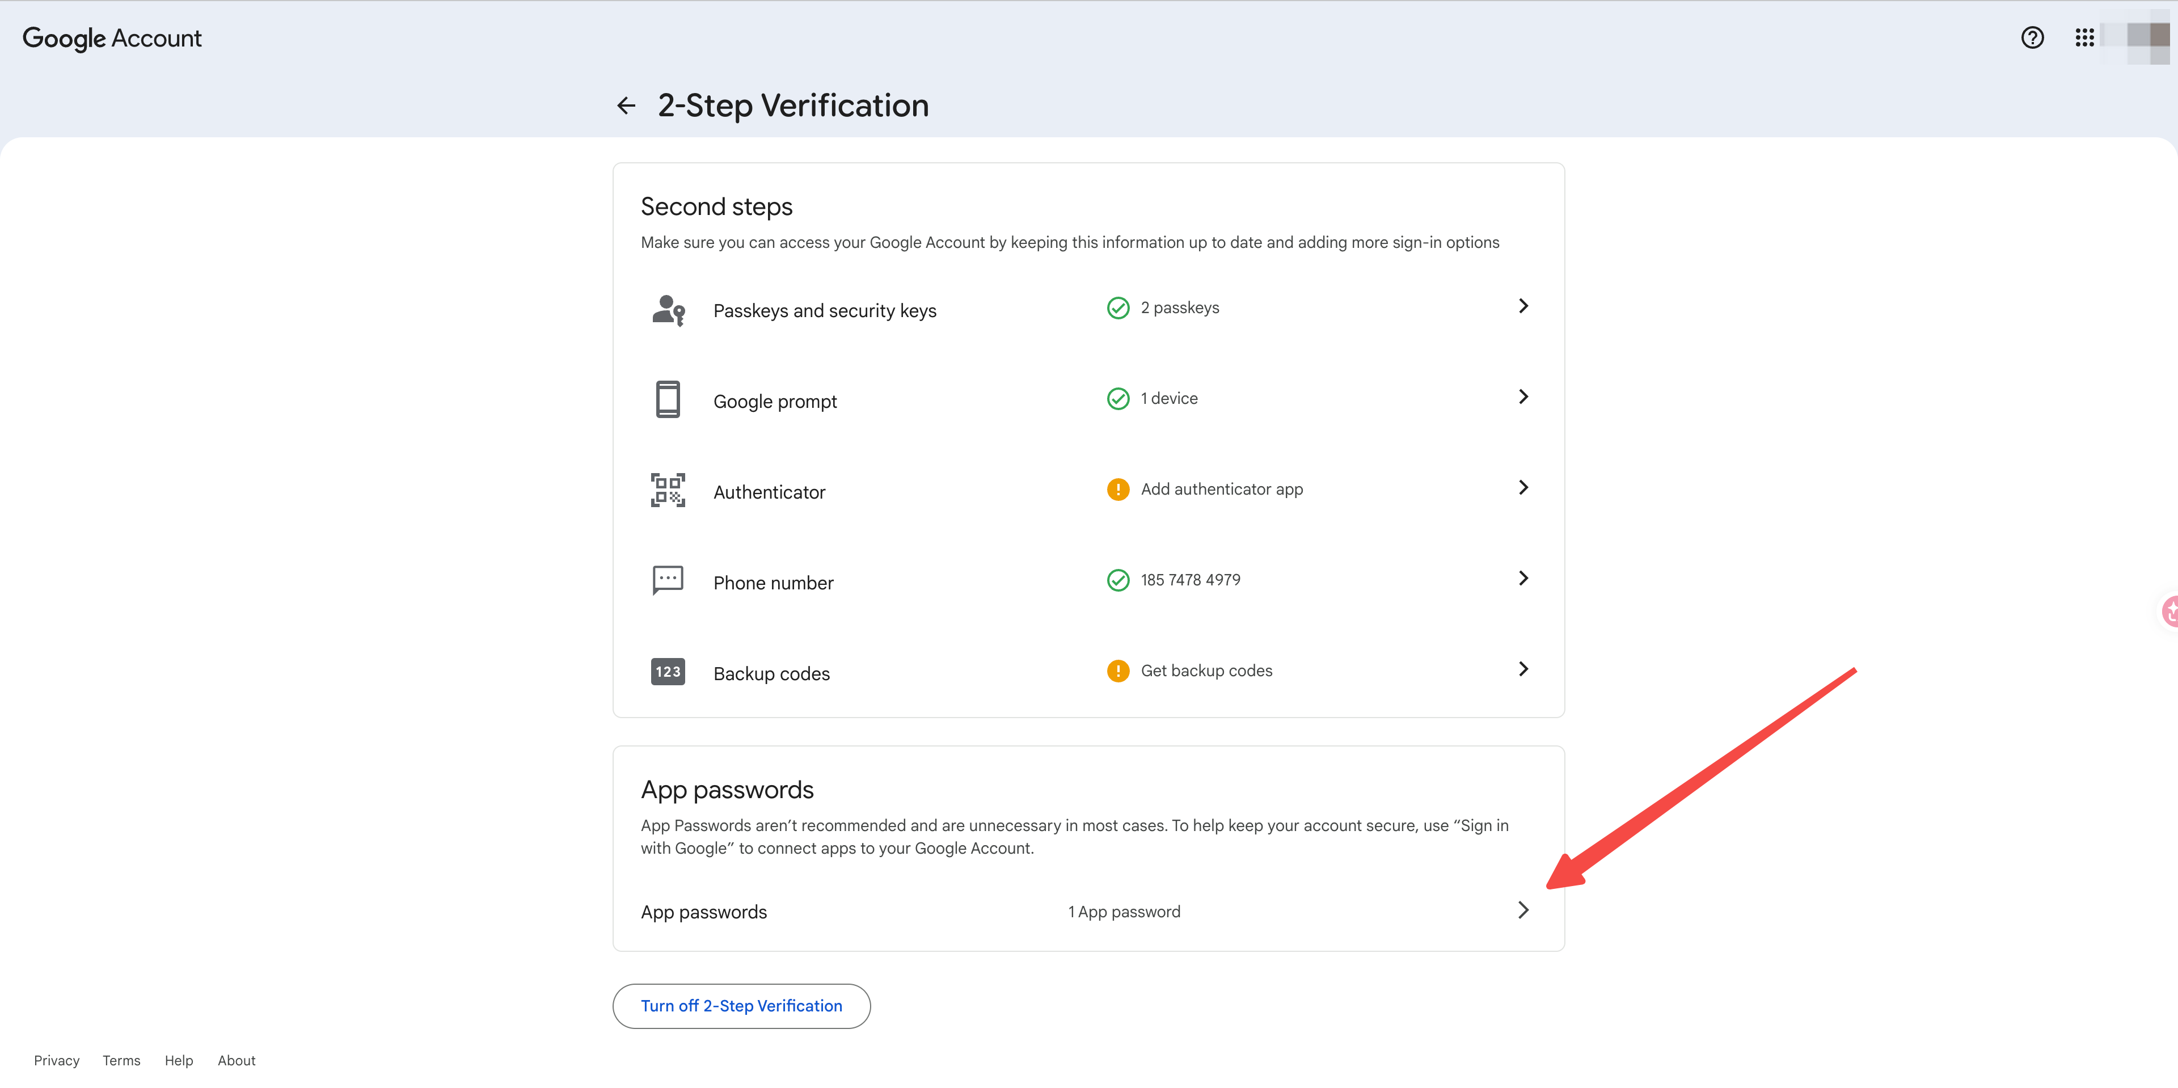This screenshot has height=1088, width=2178.
Task: Expand the Backup codes row chevron
Action: (1523, 669)
